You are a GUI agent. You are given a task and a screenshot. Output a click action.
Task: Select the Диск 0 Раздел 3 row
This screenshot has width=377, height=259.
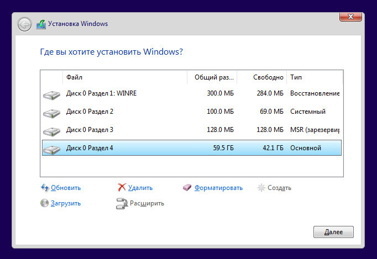click(192, 130)
